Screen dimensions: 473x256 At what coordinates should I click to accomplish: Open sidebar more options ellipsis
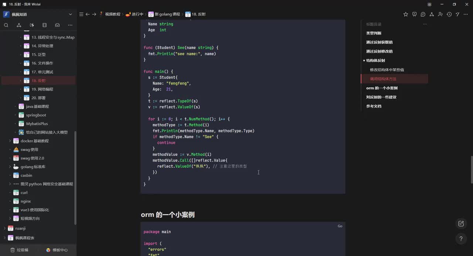pyautogui.click(x=70, y=25)
